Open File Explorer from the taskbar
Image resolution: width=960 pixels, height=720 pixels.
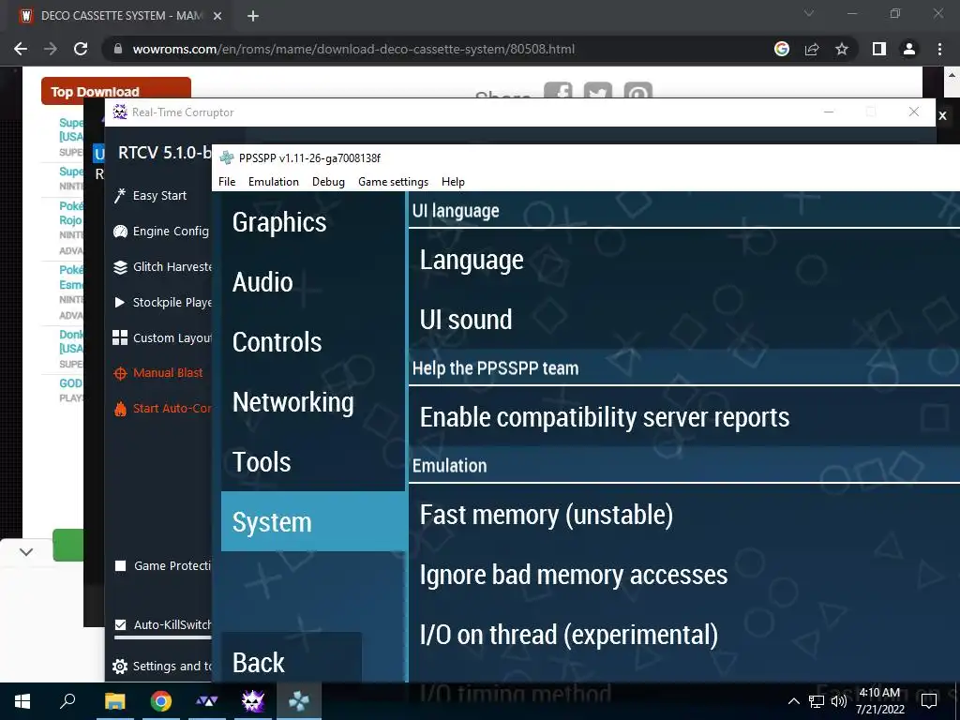(x=114, y=701)
